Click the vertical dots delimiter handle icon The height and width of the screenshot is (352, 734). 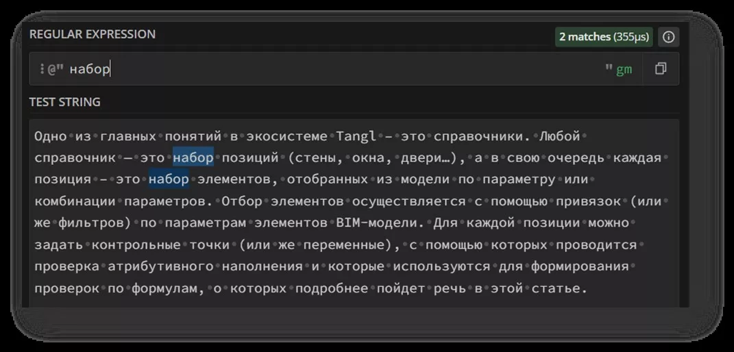(42, 69)
